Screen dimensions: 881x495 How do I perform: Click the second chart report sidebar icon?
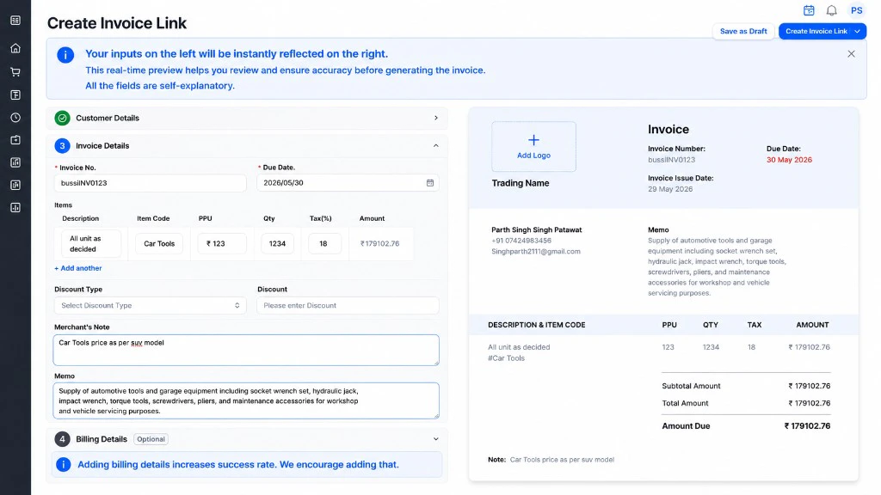click(15, 185)
